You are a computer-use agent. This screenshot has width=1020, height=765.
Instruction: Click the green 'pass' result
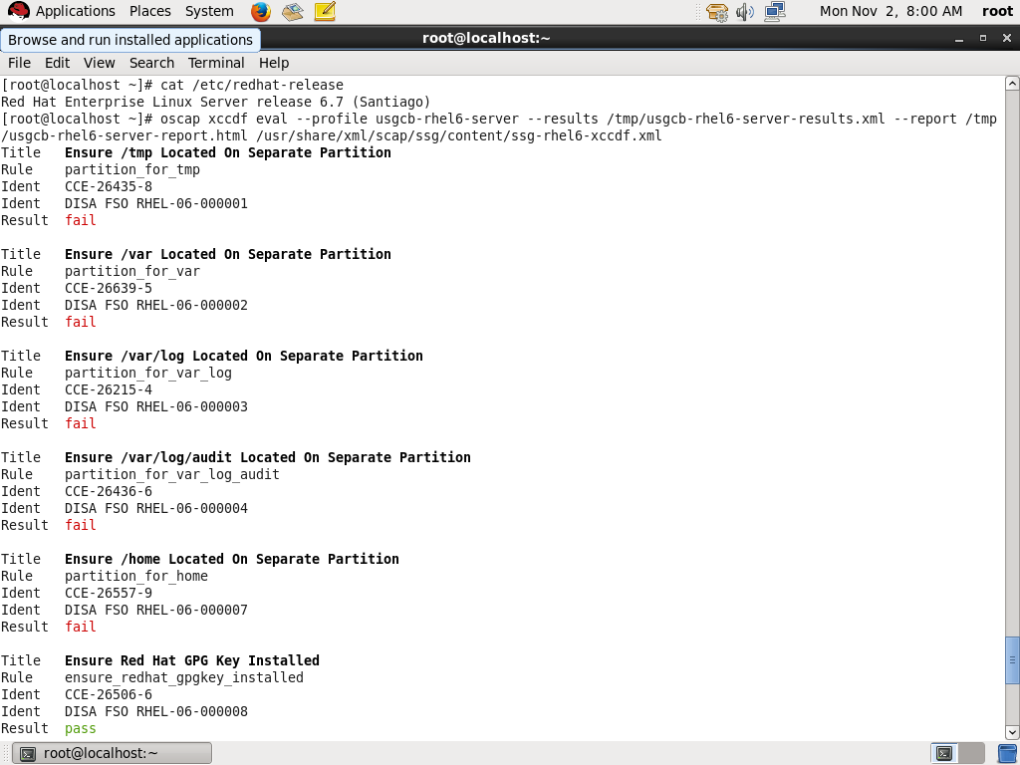point(80,728)
